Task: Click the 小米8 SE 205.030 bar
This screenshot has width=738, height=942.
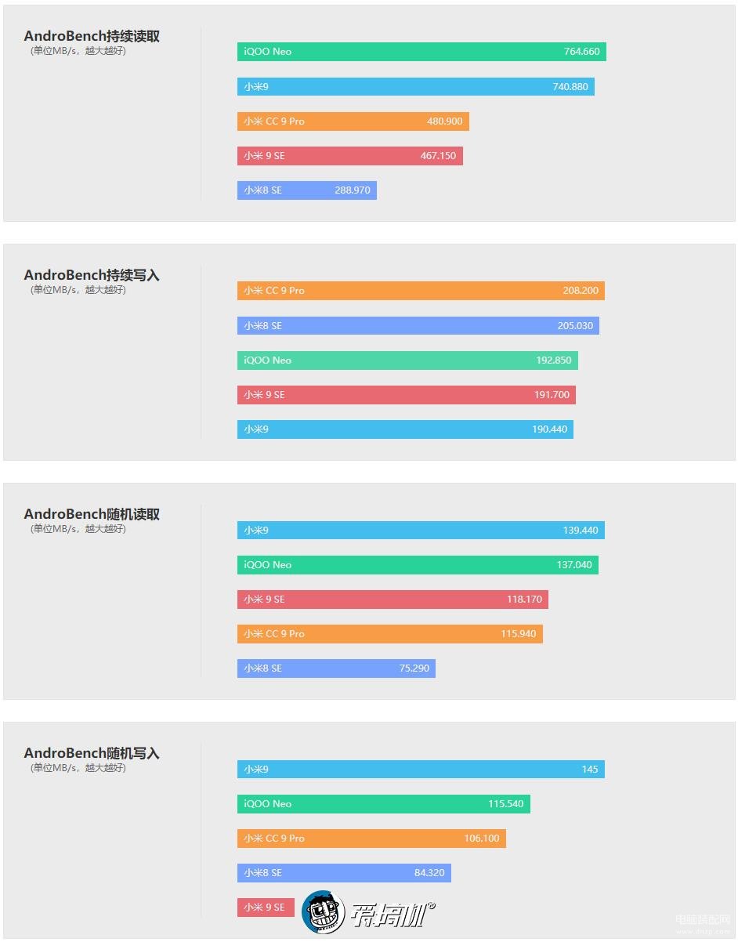Action: tap(418, 325)
